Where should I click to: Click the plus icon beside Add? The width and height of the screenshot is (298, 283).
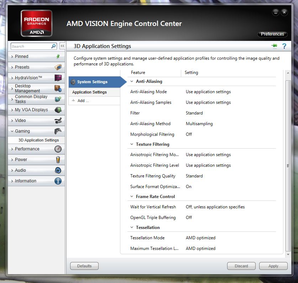[73, 101]
